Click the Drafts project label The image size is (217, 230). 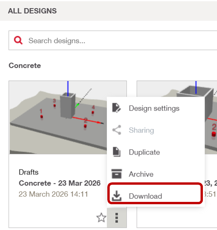[29, 172]
